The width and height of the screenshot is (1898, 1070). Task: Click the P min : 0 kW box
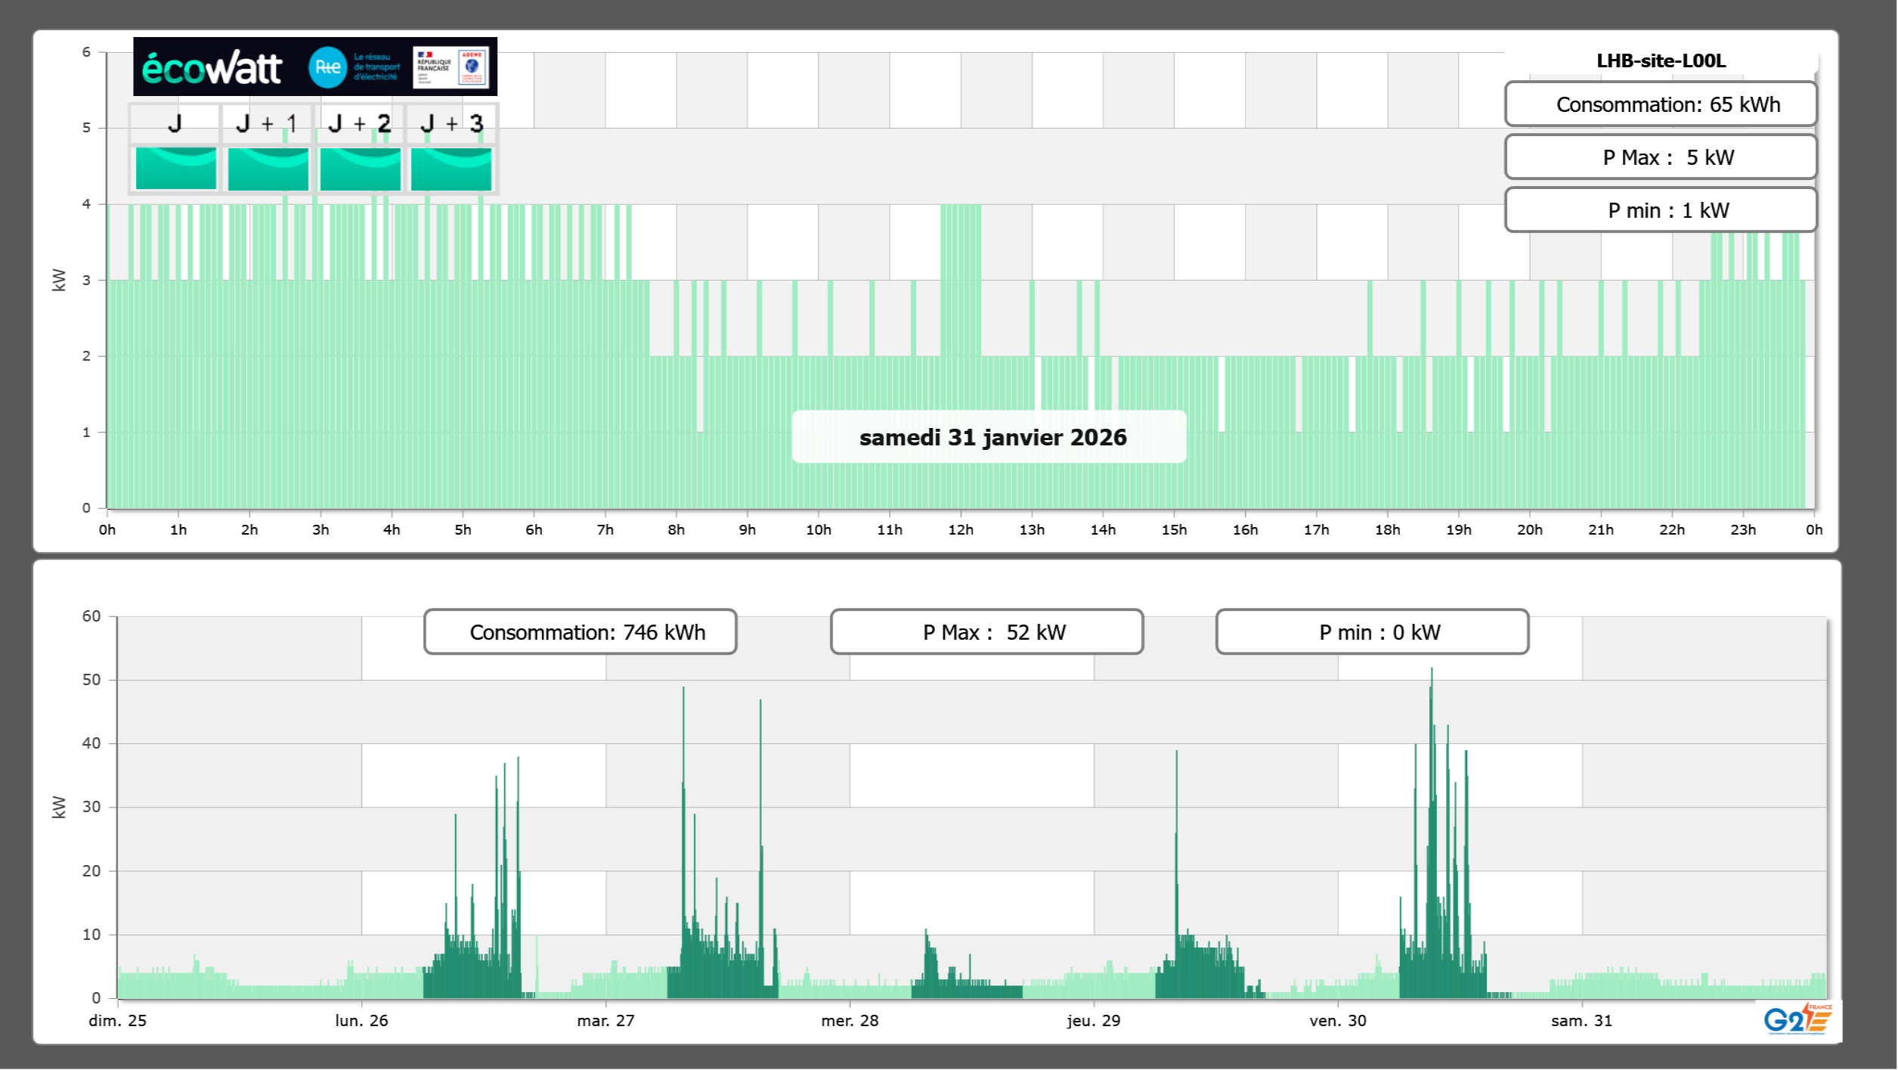coord(1372,632)
